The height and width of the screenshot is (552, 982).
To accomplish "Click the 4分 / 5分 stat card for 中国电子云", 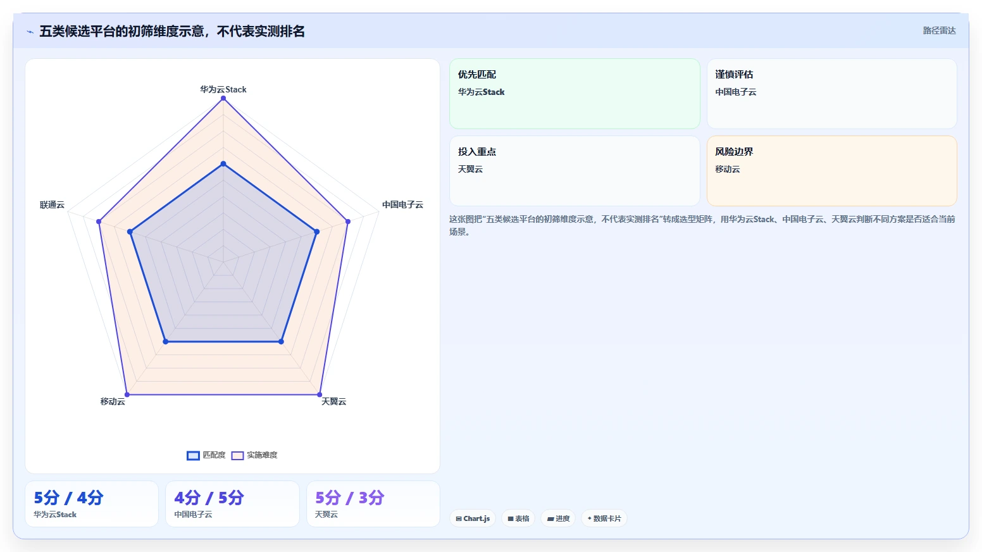I will [x=232, y=504].
